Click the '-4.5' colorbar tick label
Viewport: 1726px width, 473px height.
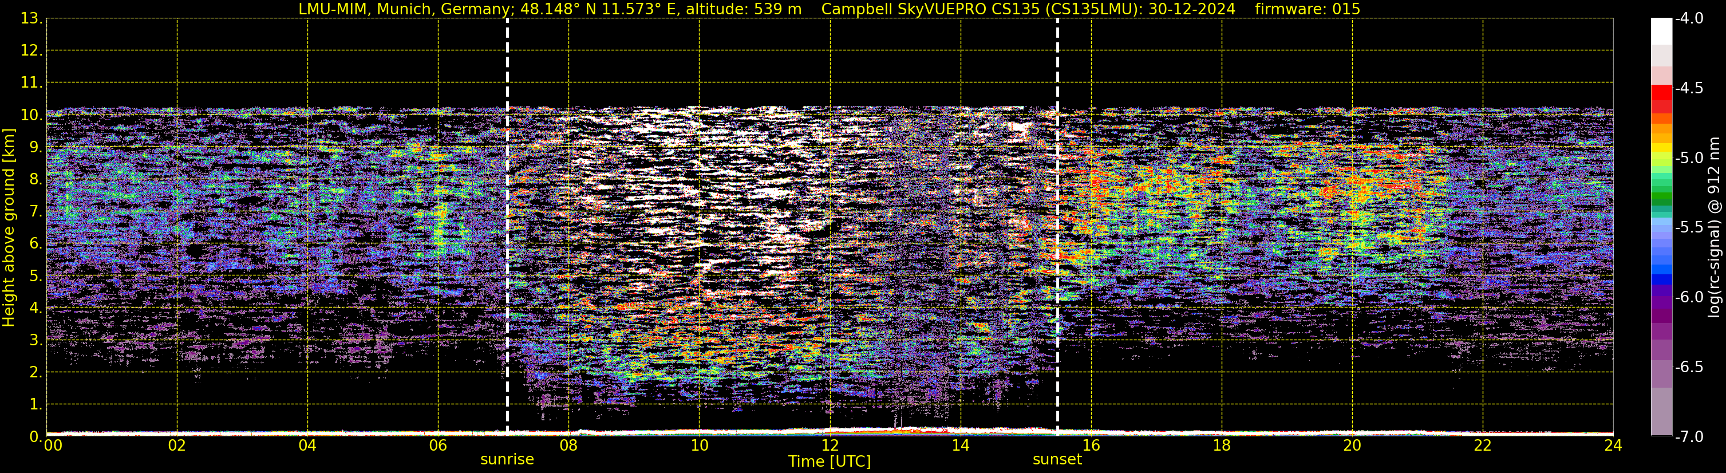1689,88
